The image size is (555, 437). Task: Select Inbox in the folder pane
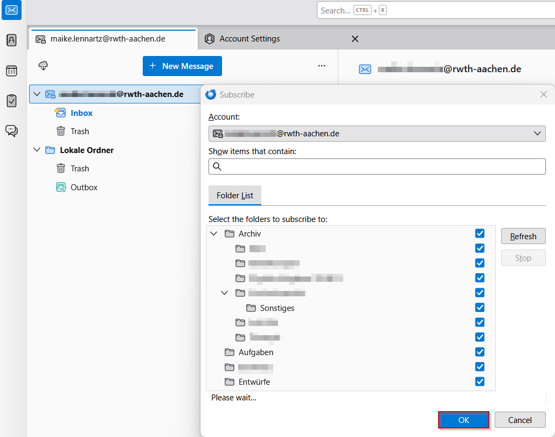[x=81, y=113]
